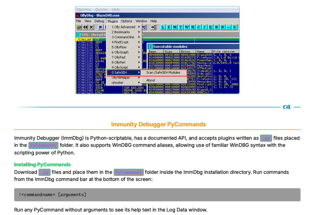The image size is (319, 215).
Task: Click the open Plugins menu title
Action: 112,21
